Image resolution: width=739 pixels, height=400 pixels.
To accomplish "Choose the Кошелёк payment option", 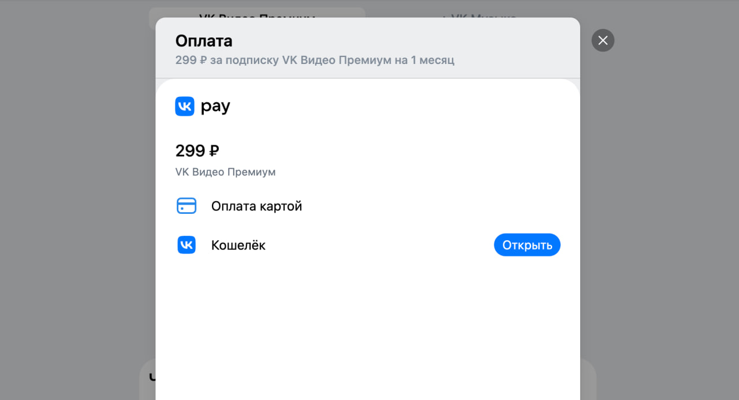I will point(238,245).
